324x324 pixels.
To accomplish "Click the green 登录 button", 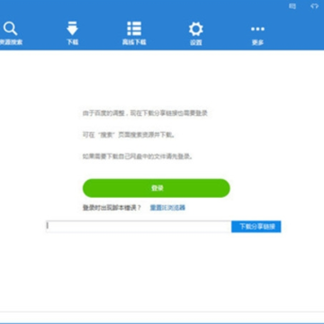I will point(157,188).
